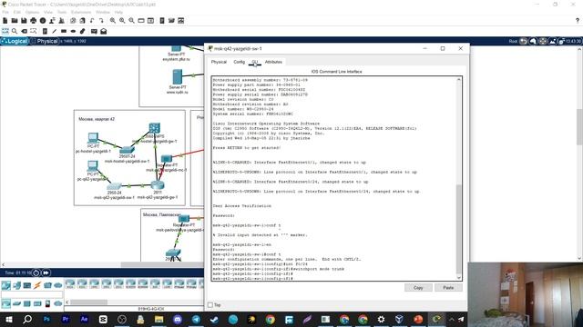Show hidden system tray icons

click(x=452, y=319)
